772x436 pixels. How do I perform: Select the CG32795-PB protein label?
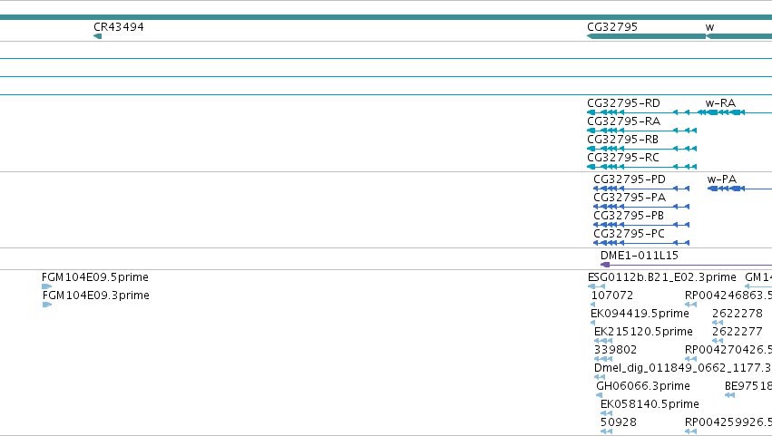click(x=629, y=216)
